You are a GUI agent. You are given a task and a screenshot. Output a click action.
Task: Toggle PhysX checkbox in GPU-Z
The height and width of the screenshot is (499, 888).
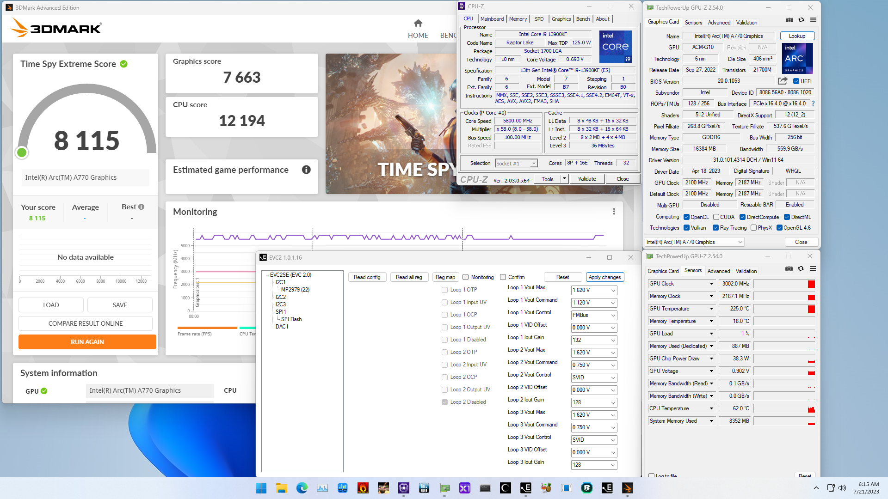coord(753,228)
